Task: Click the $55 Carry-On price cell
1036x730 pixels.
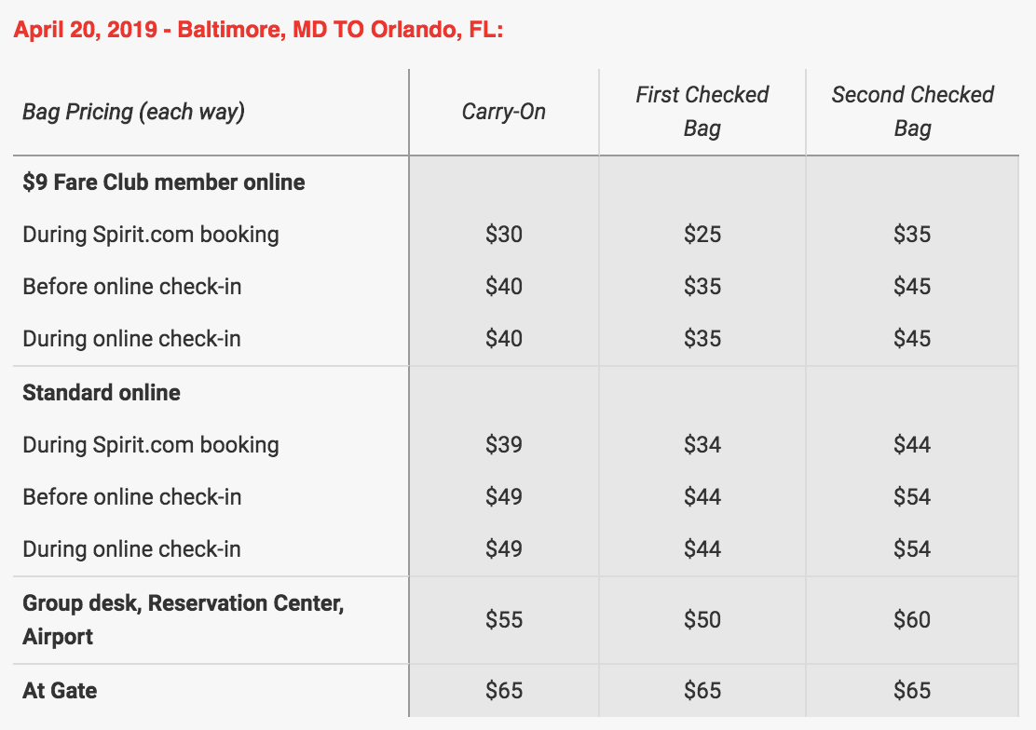Action: [x=504, y=620]
